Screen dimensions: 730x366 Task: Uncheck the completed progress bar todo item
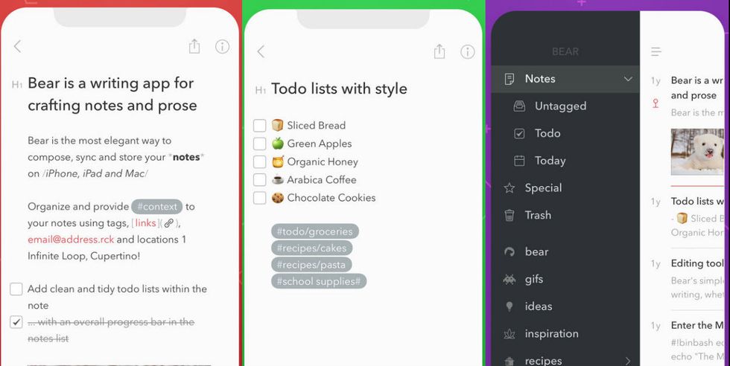pyautogui.click(x=16, y=322)
